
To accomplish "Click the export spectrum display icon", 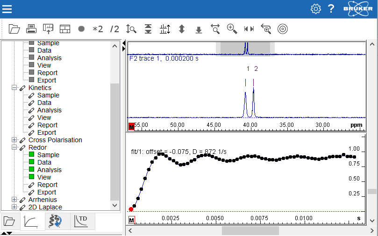I will point(48,29).
